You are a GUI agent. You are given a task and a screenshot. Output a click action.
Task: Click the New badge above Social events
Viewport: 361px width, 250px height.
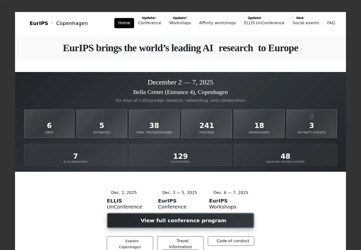point(300,18)
